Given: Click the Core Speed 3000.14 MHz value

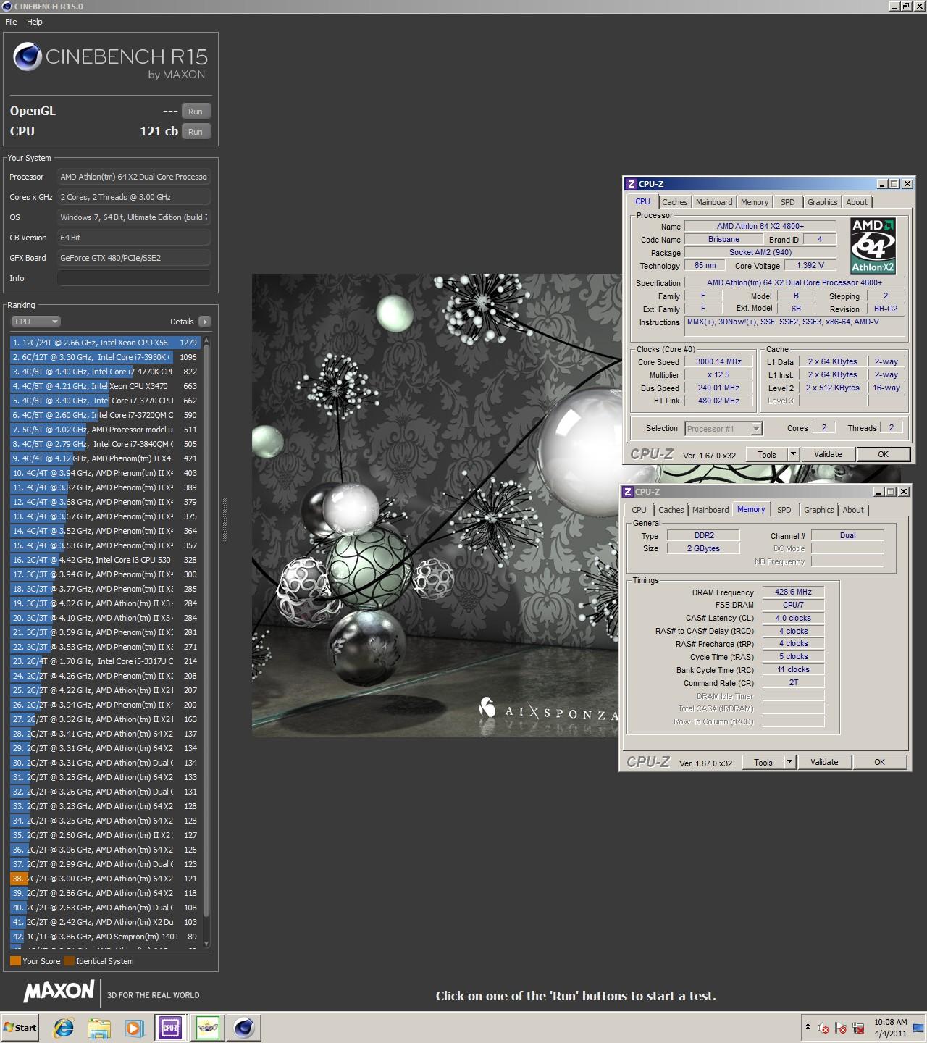Looking at the screenshot, I should point(718,362).
